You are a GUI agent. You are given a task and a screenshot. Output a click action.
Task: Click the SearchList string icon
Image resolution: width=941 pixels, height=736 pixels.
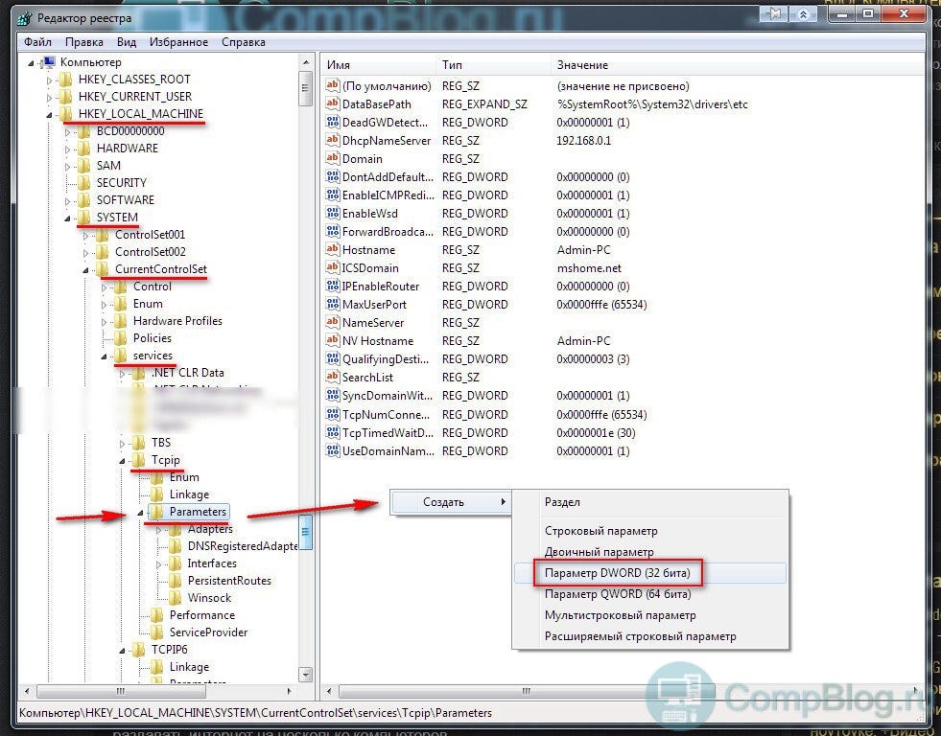[x=333, y=377]
